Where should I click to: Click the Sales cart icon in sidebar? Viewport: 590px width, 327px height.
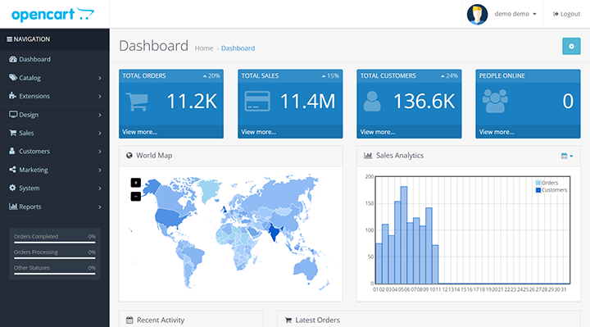tap(13, 133)
